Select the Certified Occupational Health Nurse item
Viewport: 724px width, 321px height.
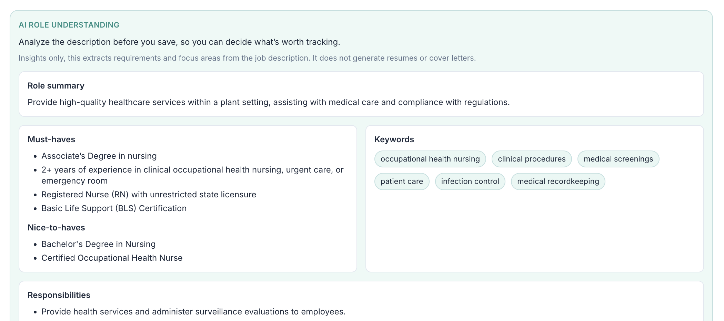click(112, 258)
